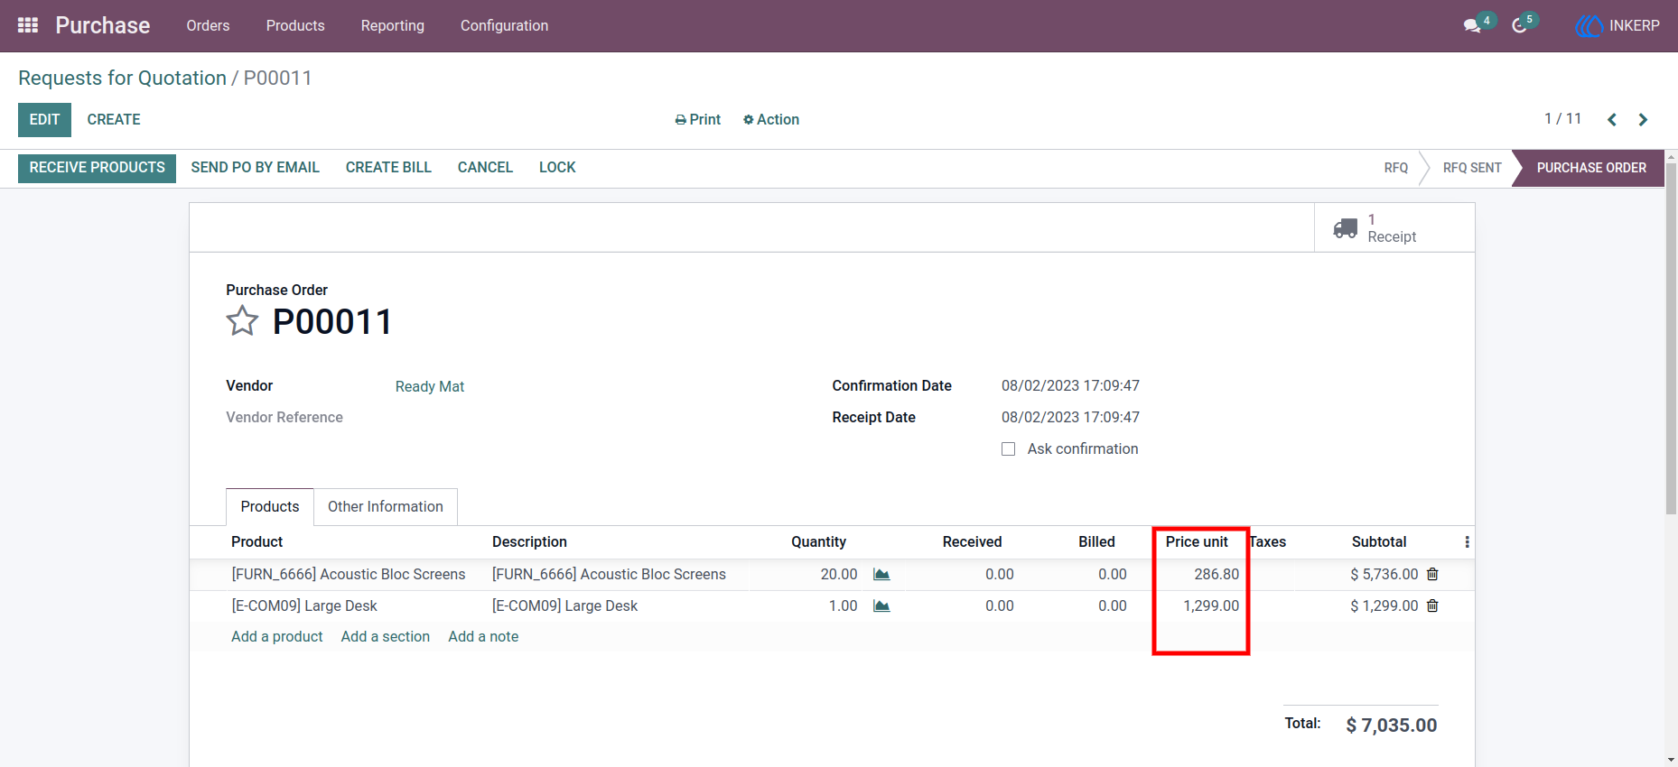This screenshot has width=1678, height=767.
Task: Open the Action dropdown
Action: click(x=771, y=119)
